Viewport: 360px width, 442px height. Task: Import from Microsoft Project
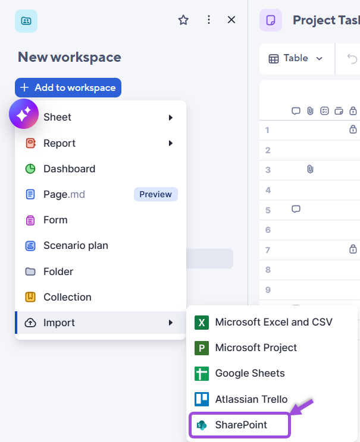(271, 348)
